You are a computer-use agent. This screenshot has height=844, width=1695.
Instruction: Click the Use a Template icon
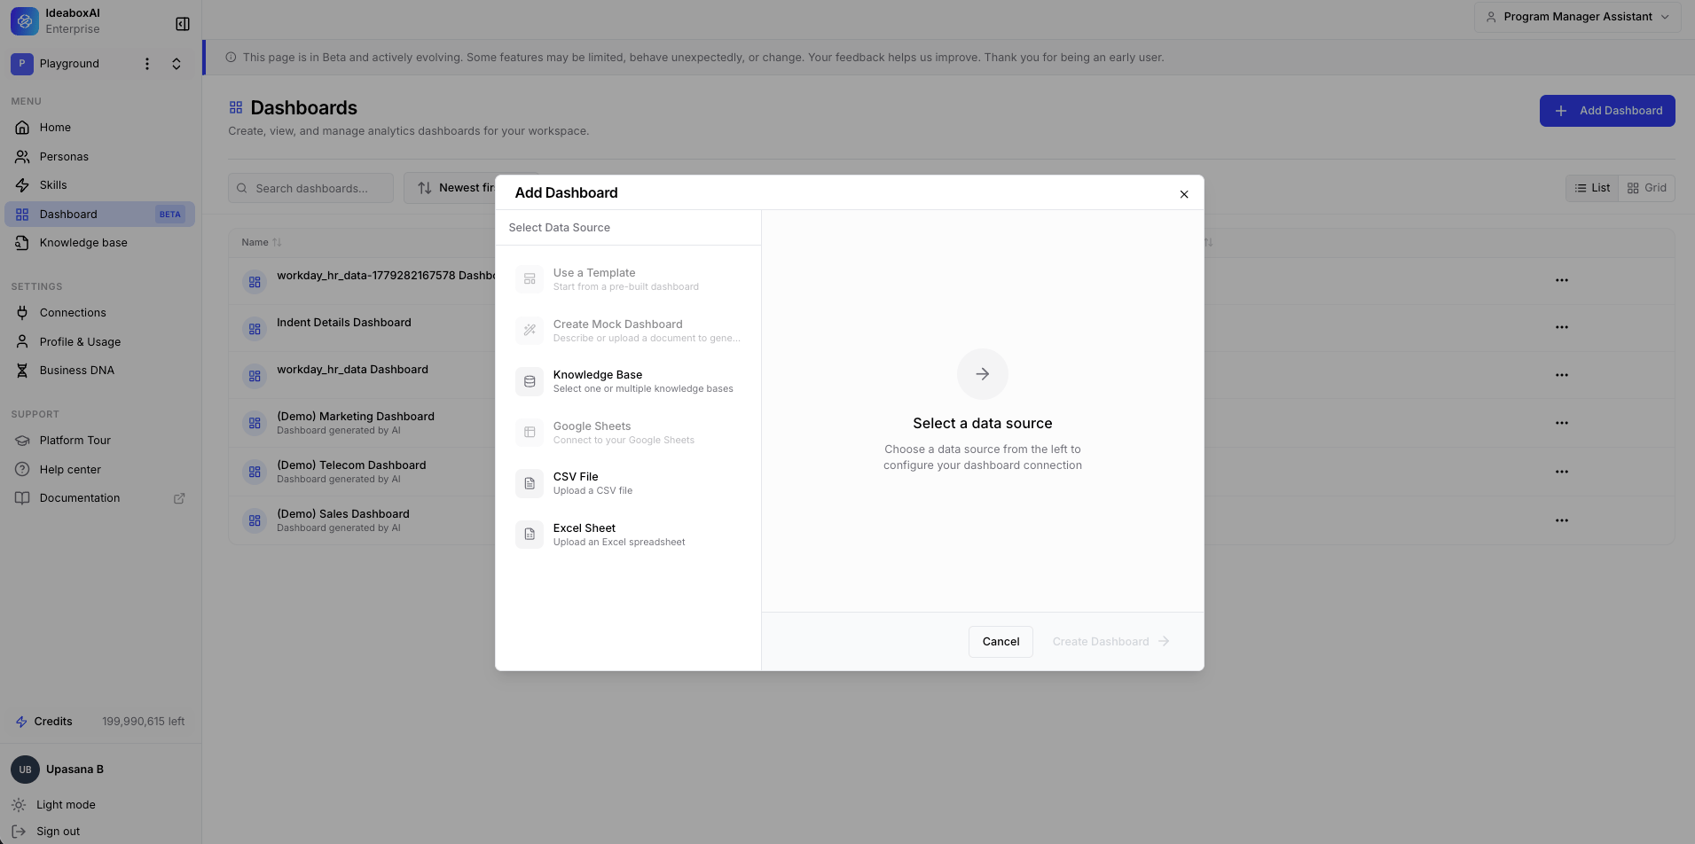point(530,279)
